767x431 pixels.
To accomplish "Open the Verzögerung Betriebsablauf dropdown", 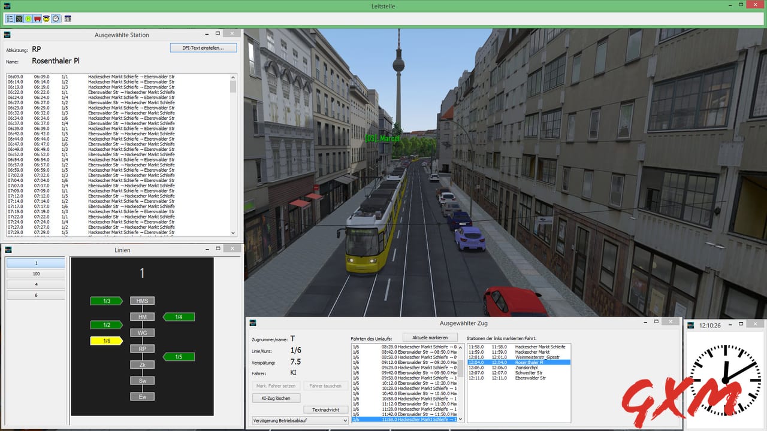I will pos(299,420).
